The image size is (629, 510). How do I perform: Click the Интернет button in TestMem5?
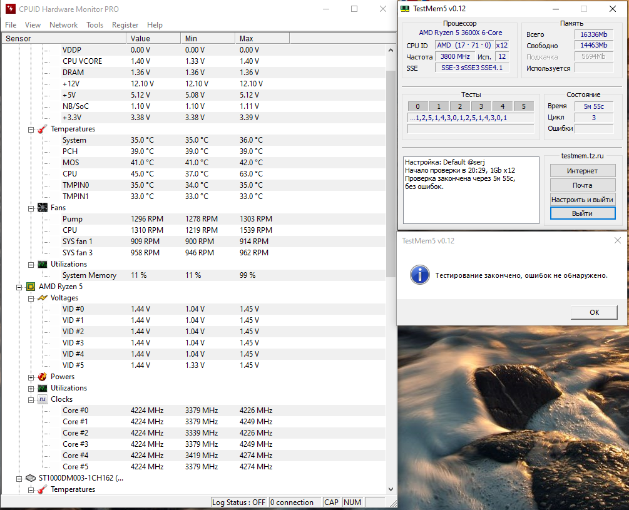tap(583, 171)
